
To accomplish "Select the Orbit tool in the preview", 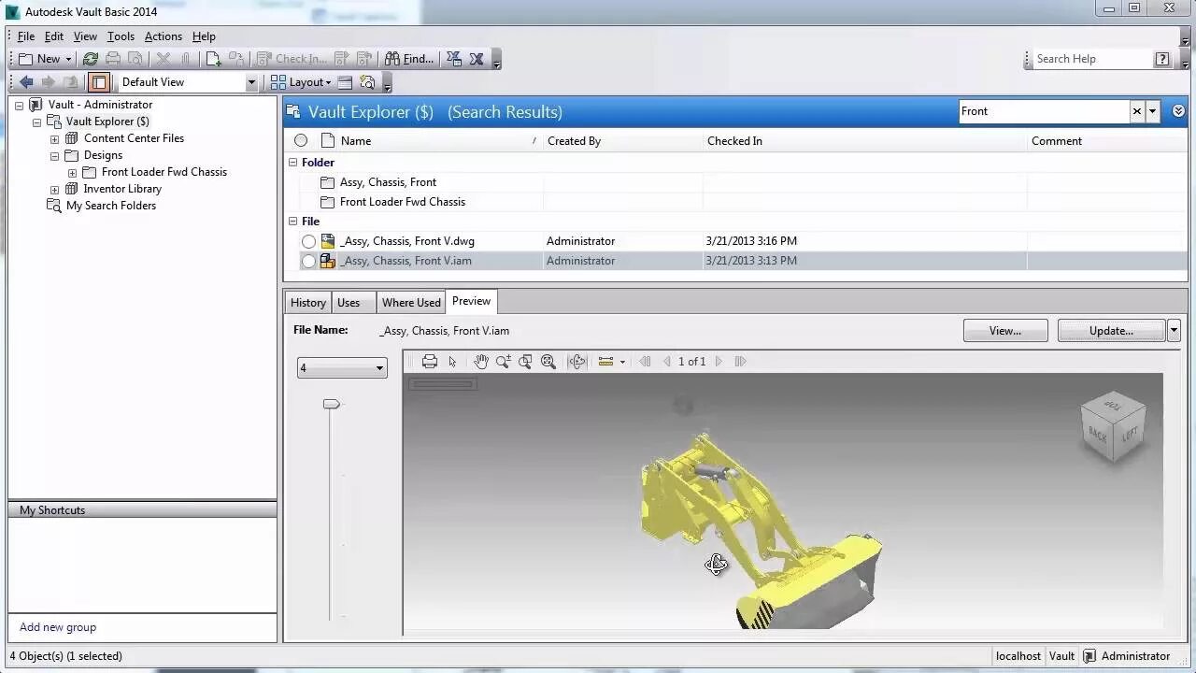I will pyautogui.click(x=577, y=362).
